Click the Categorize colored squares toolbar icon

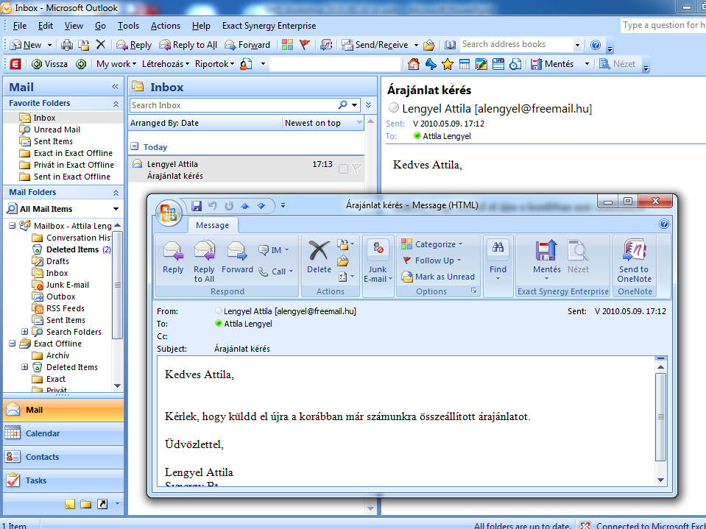pyautogui.click(x=287, y=45)
